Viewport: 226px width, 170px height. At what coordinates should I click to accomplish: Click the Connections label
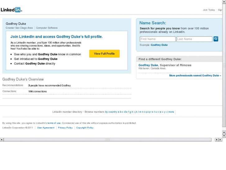(x=9, y=91)
